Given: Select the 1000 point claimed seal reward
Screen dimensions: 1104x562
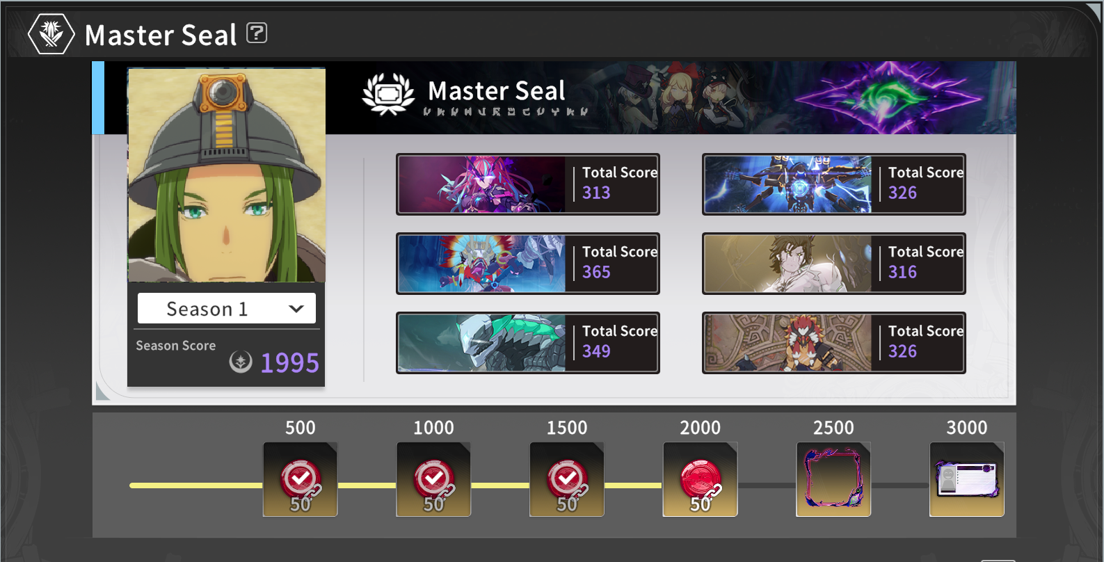Looking at the screenshot, I should (x=433, y=479).
